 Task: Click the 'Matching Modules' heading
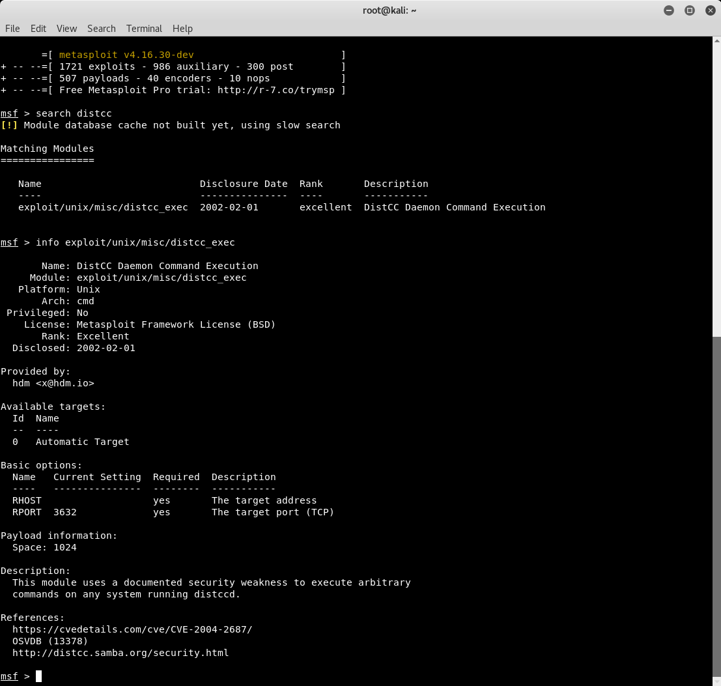point(48,149)
